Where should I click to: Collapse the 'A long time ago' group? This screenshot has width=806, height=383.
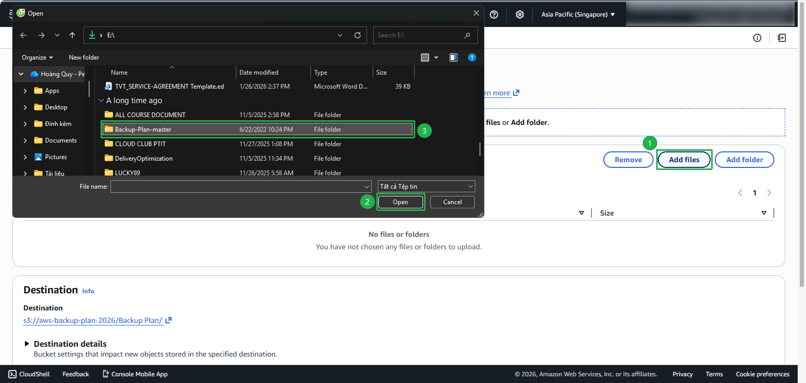coord(101,101)
